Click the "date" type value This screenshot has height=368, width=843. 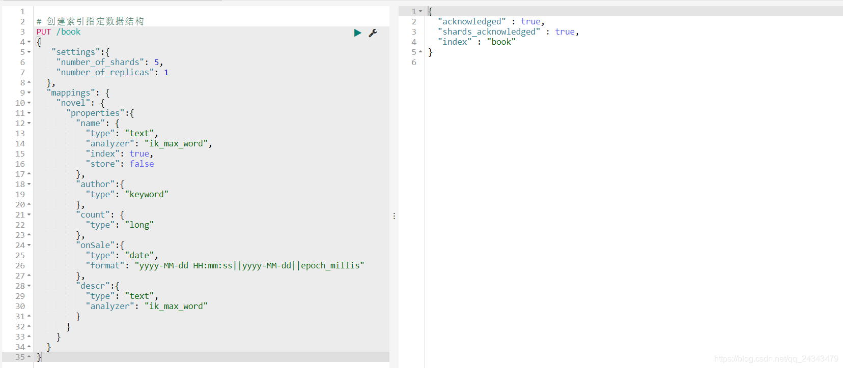point(139,255)
